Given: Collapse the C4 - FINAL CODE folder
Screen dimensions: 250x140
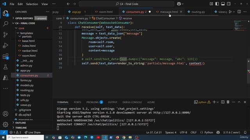Looking at the screenshot, I should point(32,23).
